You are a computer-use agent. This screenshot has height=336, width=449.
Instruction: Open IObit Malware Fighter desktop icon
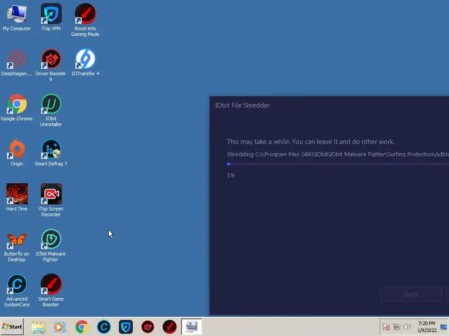click(51, 246)
